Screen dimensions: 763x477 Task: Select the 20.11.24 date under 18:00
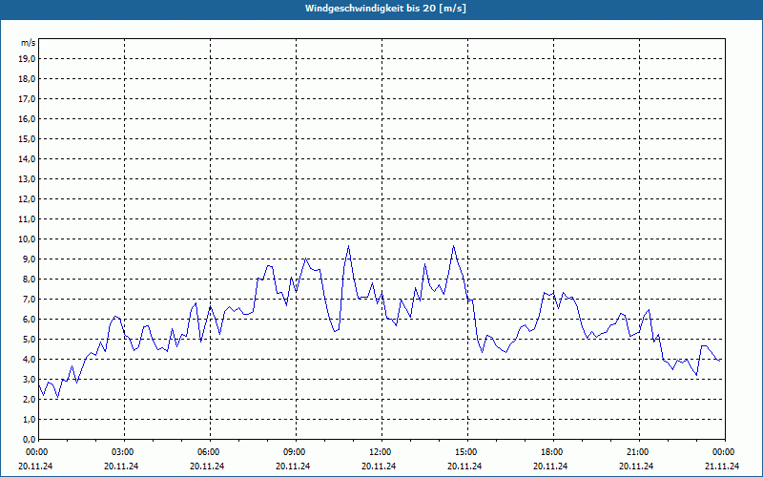click(x=550, y=466)
